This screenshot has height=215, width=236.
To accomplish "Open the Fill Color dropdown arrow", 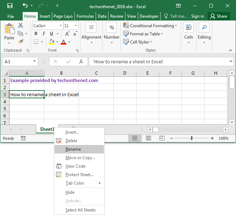I will click(x=57, y=42).
